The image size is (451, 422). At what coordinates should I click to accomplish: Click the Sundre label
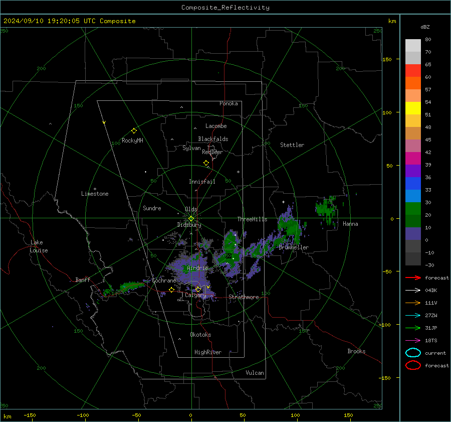pos(152,208)
